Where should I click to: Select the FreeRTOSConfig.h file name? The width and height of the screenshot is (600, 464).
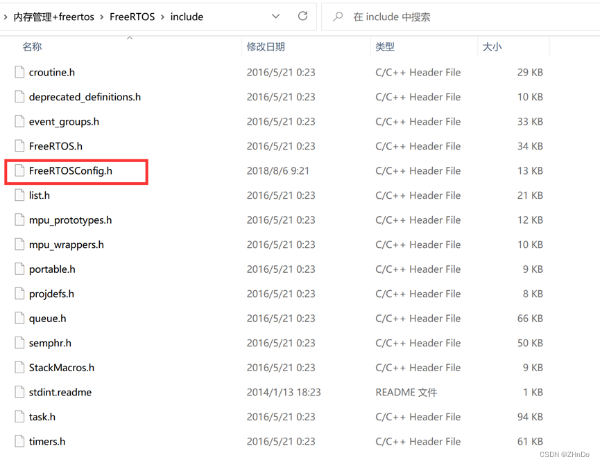[71, 170]
